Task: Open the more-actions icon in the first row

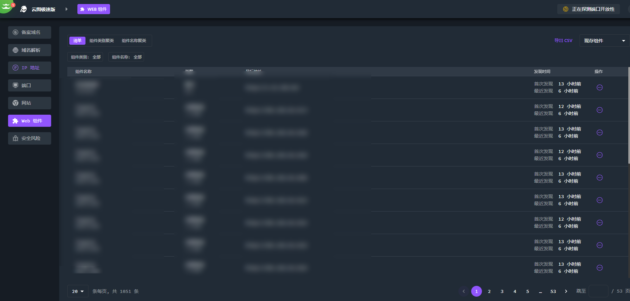Action: [x=599, y=87]
